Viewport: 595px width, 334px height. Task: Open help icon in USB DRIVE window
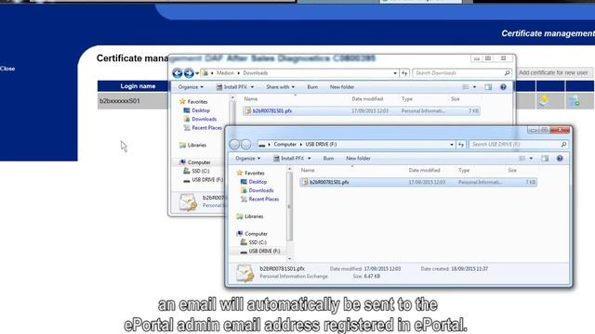[560, 159]
